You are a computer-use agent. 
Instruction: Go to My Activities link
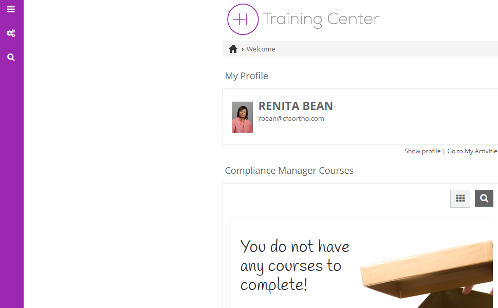tap(472, 151)
